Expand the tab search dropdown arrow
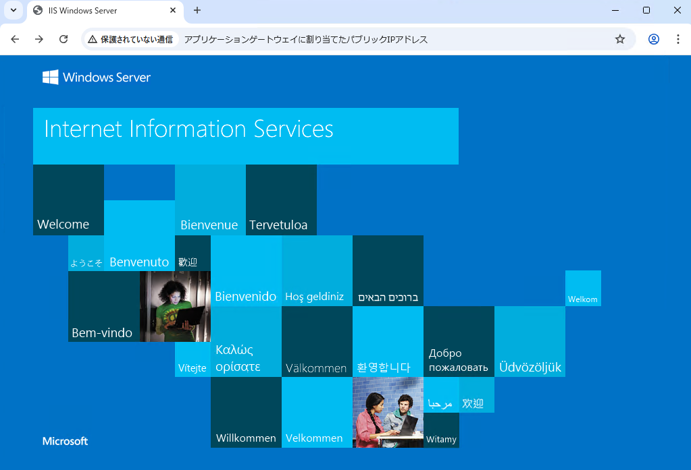 click(x=13, y=10)
